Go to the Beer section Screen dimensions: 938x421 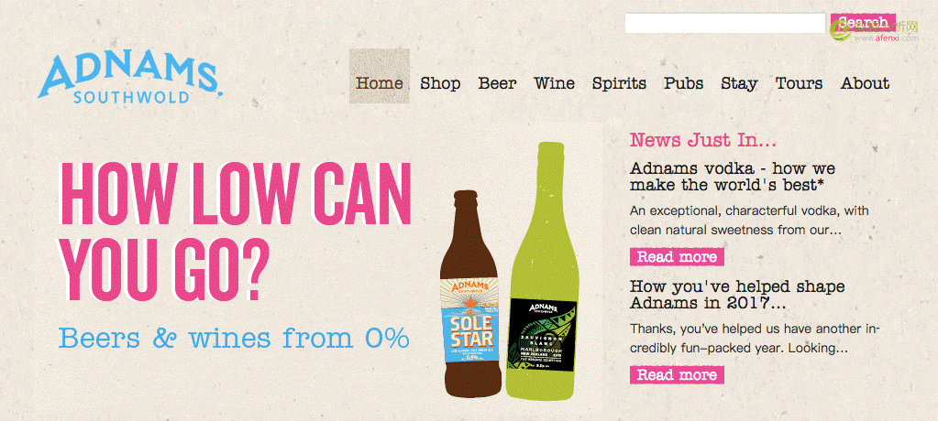(497, 83)
